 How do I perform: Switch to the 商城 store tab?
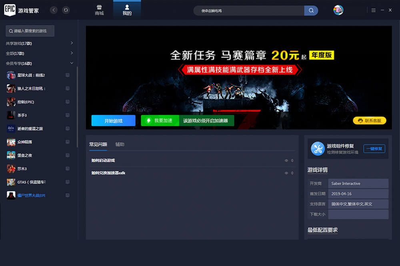pos(99,10)
